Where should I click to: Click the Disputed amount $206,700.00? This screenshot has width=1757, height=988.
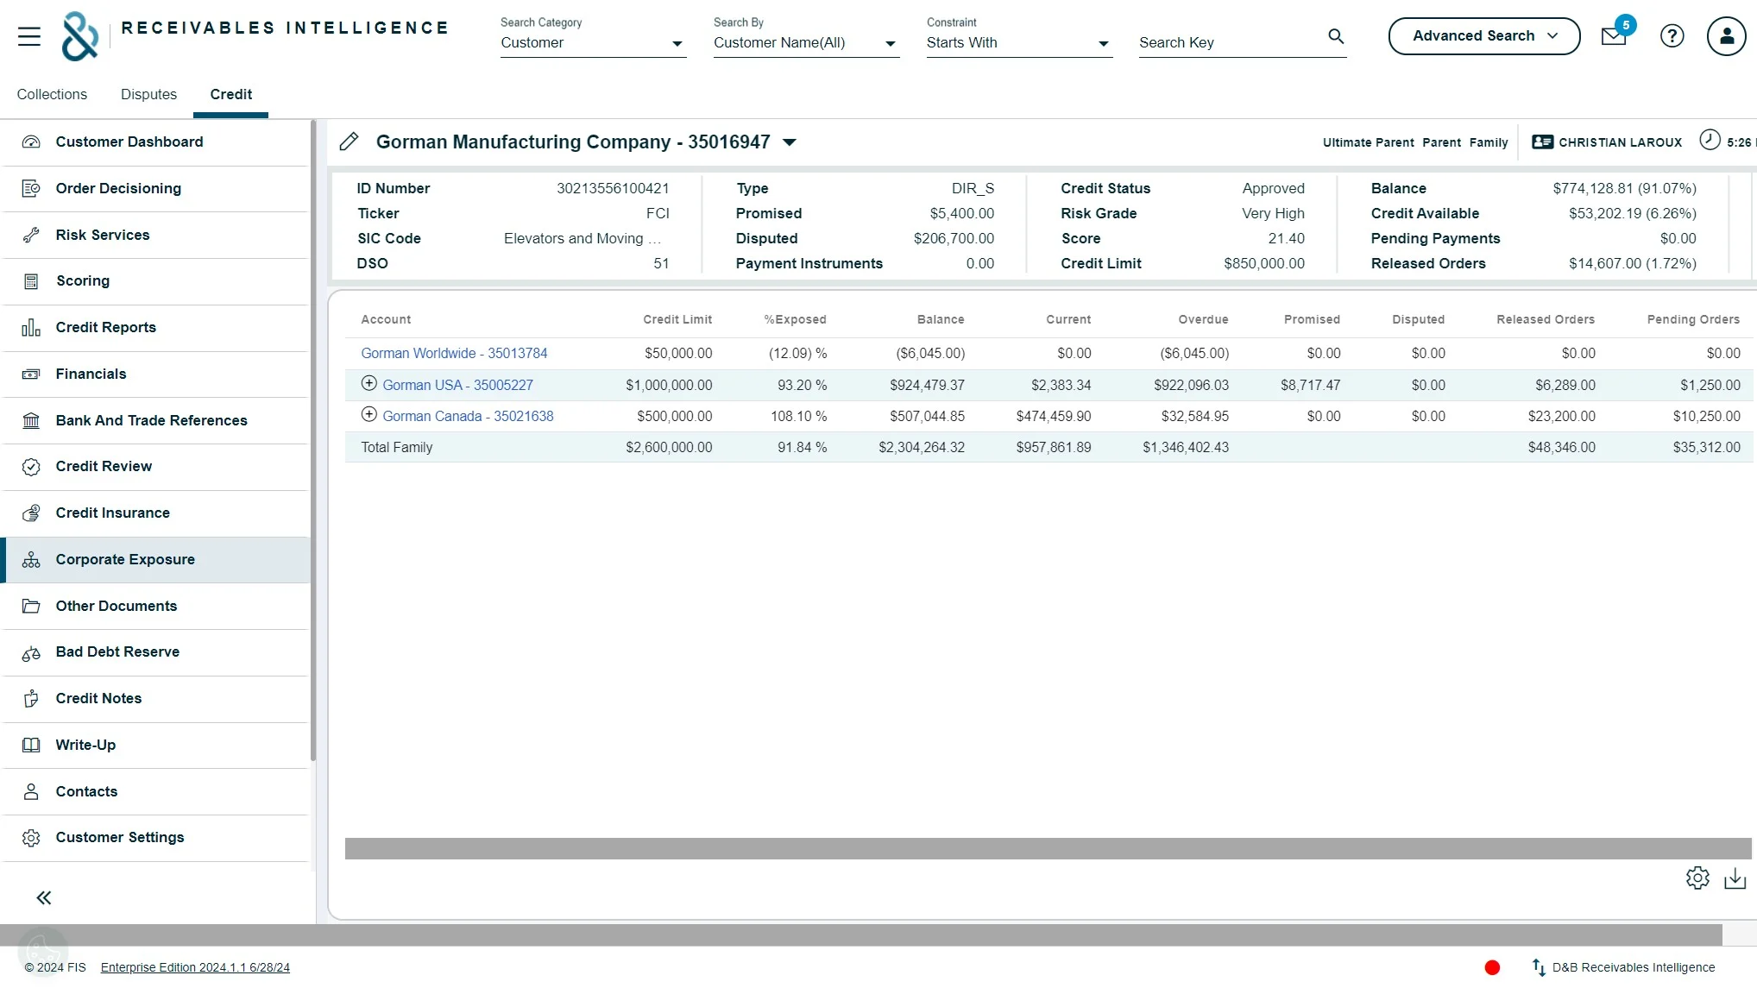(954, 238)
